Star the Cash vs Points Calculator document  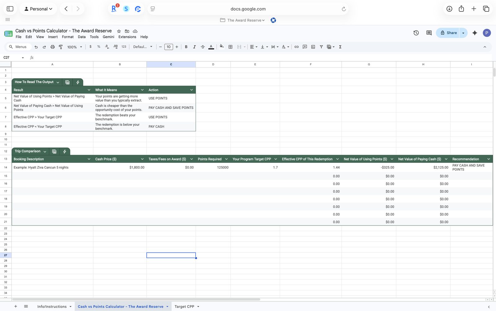pos(119,31)
